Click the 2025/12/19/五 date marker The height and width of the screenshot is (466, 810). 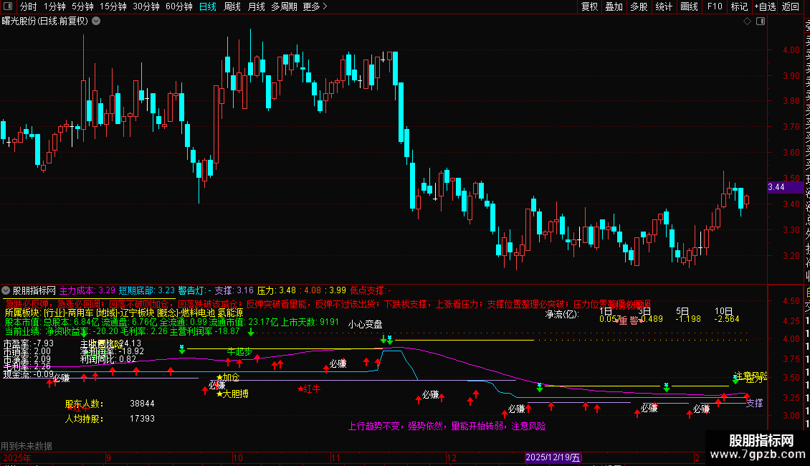(x=553, y=457)
